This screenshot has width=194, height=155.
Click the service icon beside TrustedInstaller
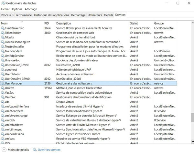tap(3, 46)
